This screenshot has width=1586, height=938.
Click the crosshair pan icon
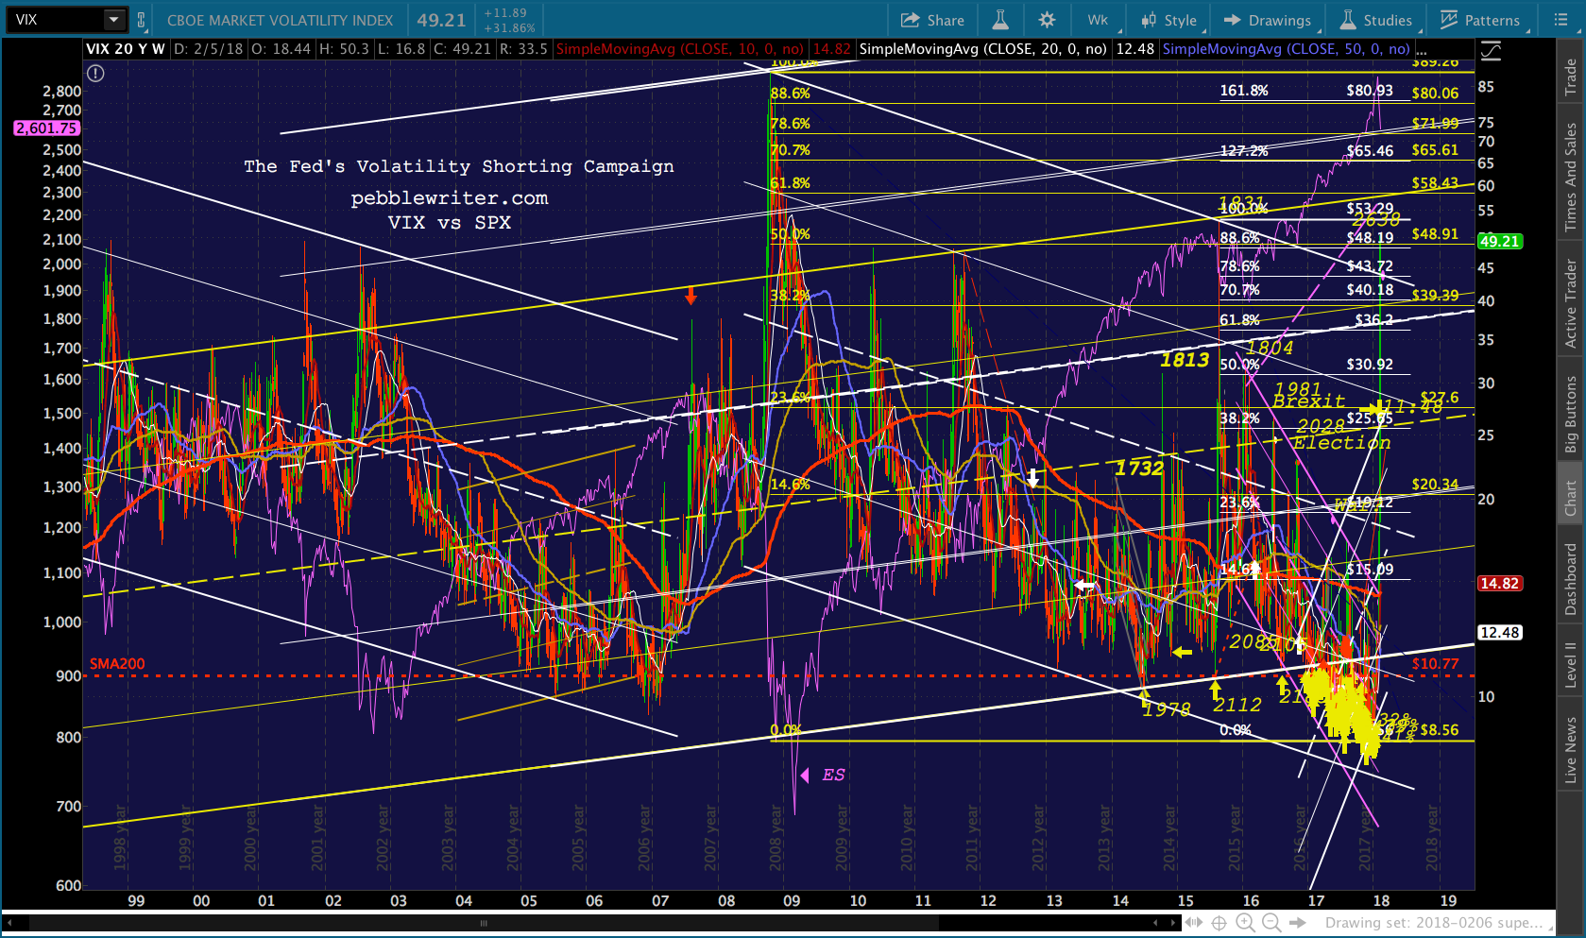(x=1219, y=923)
